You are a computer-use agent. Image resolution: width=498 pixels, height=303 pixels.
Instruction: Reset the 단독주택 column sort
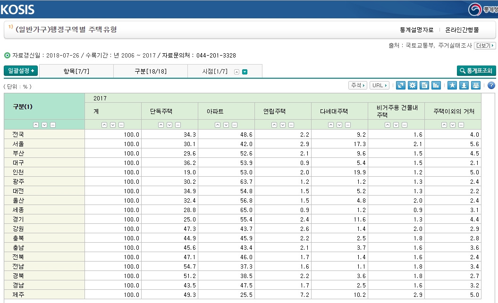[x=178, y=125]
